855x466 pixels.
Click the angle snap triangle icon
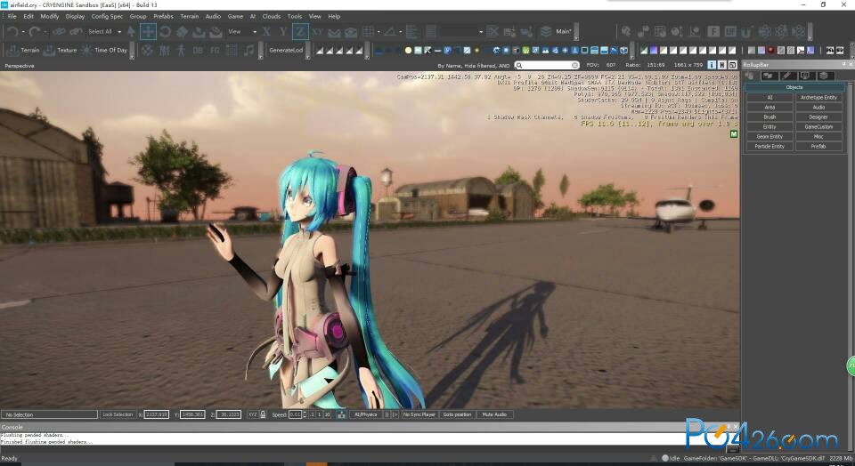pyautogui.click(x=389, y=32)
